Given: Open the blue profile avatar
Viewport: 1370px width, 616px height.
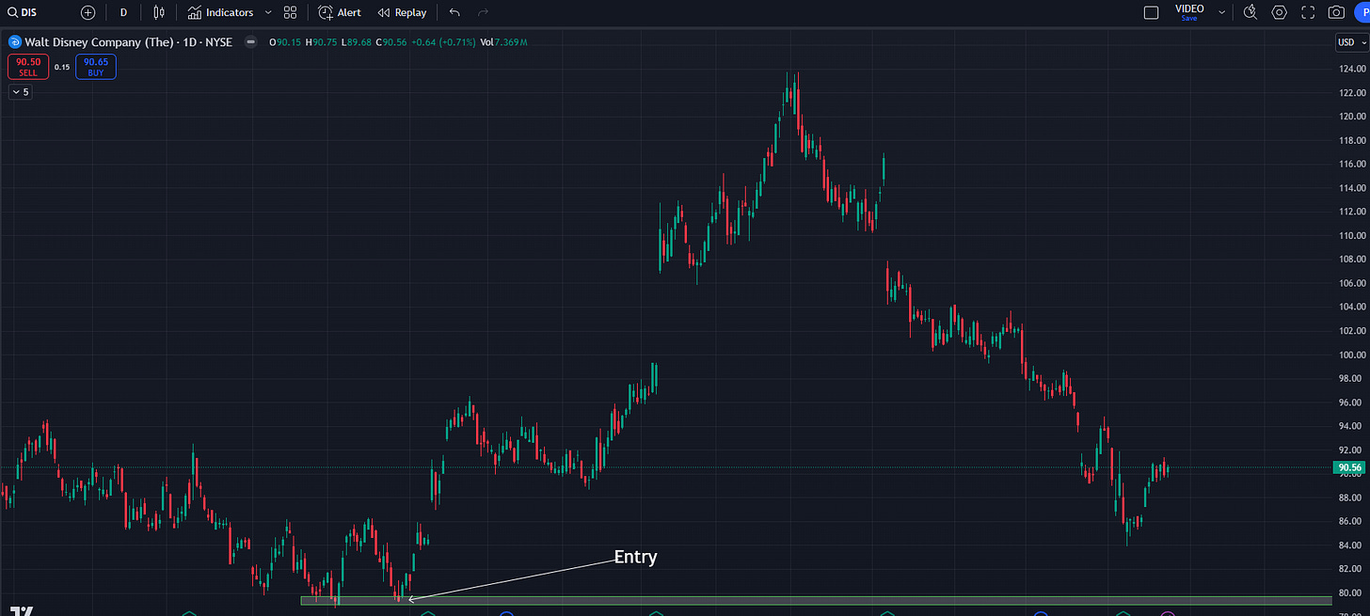Looking at the screenshot, I should [x=1362, y=12].
